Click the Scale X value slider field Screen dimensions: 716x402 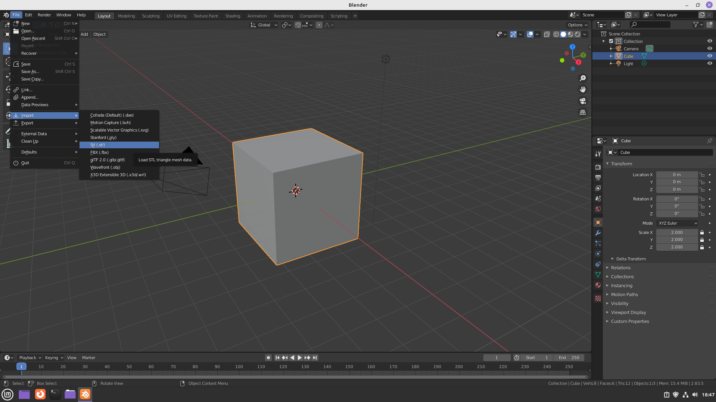(676, 232)
